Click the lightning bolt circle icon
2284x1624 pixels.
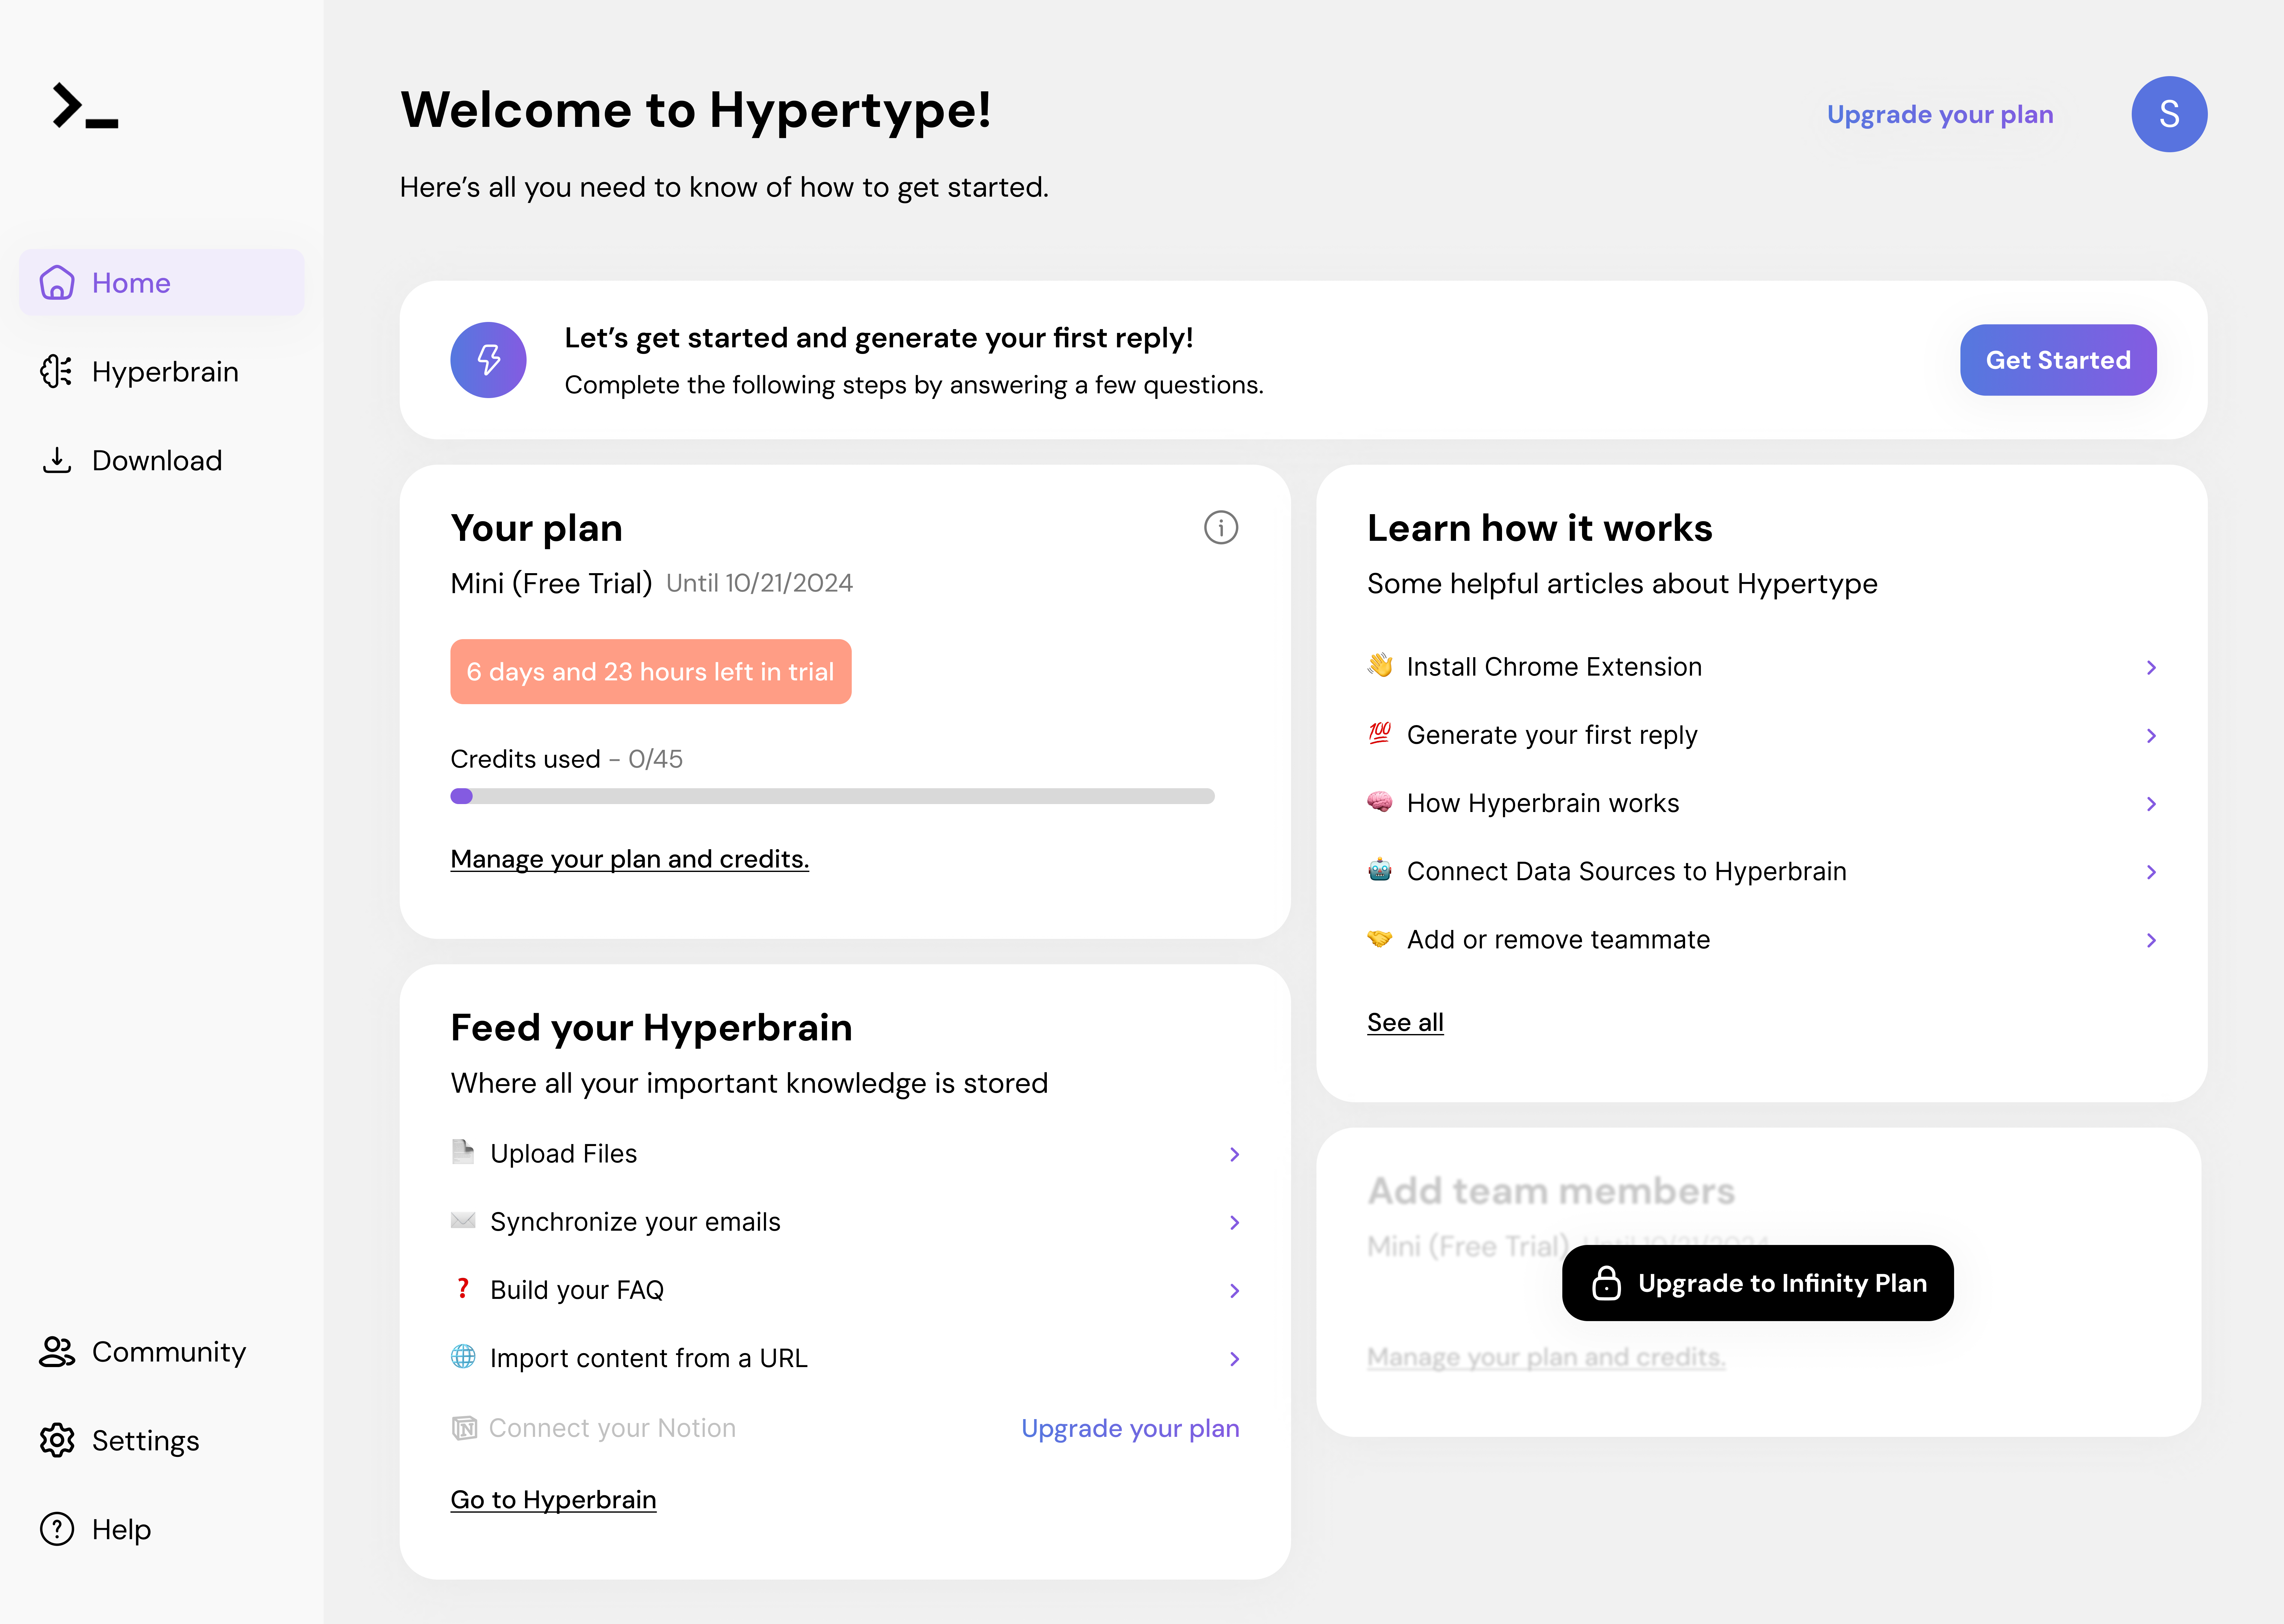pos(488,360)
